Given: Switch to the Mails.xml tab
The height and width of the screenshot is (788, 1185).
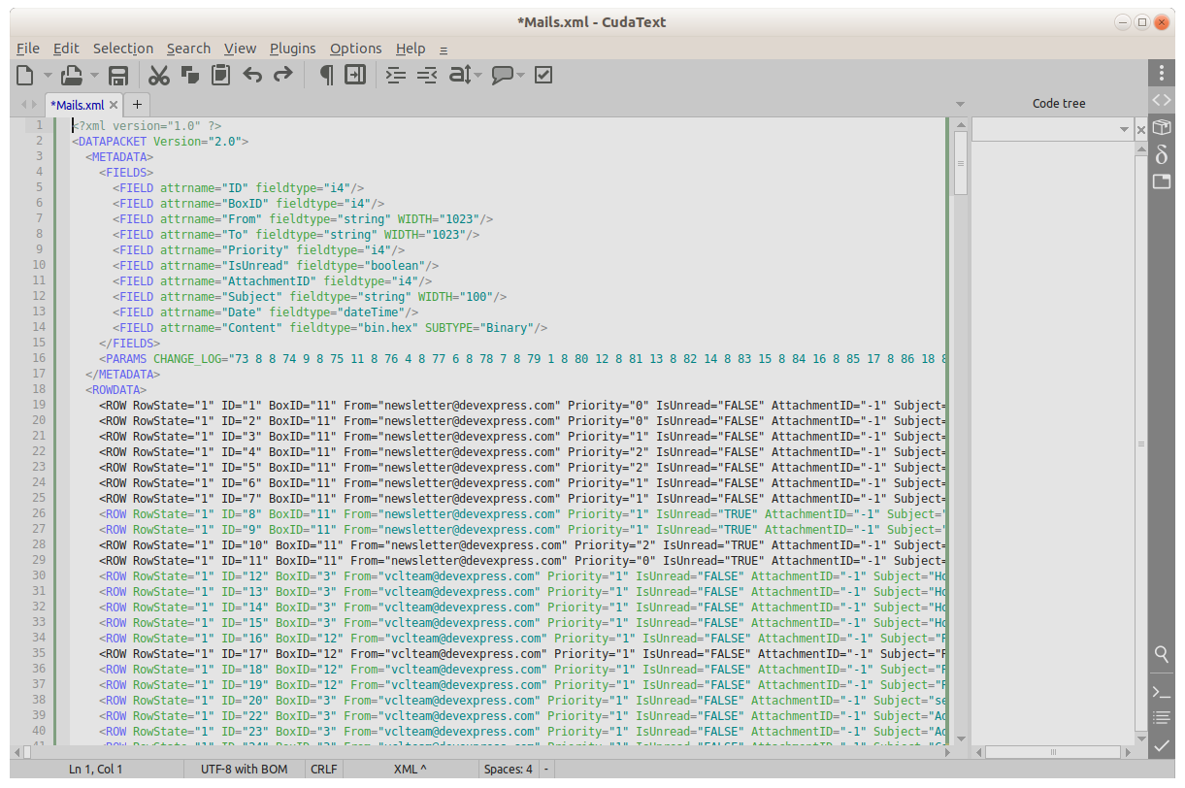Looking at the screenshot, I should coord(77,105).
